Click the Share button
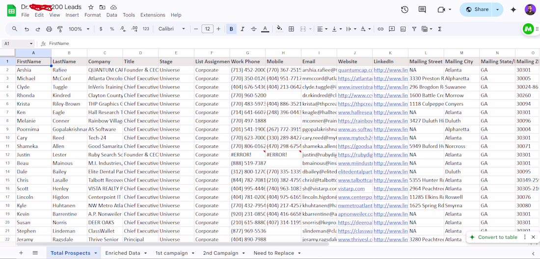540x259 pixels. tap(476, 10)
